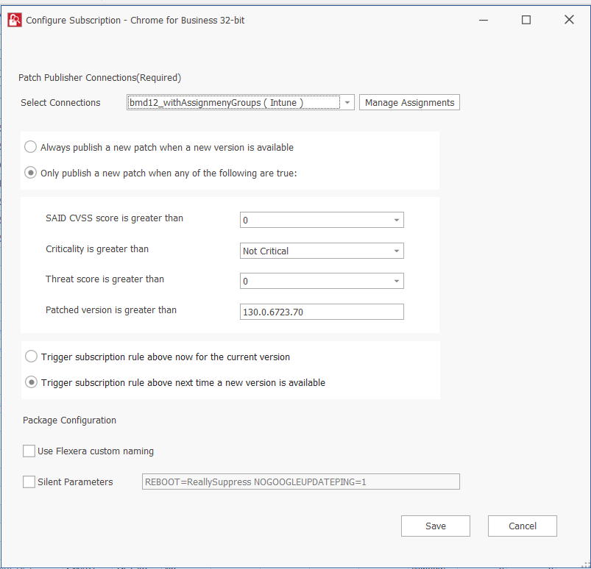Choose Only publish when following are true

pos(31,173)
